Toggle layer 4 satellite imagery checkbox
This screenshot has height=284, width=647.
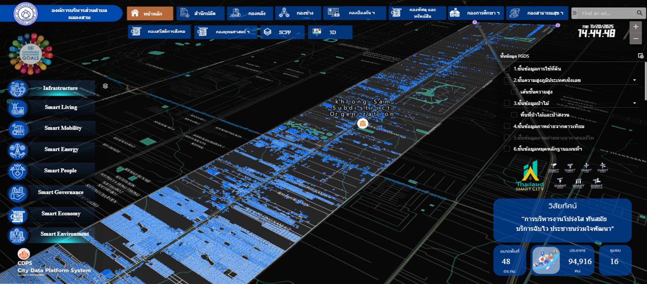coord(507,126)
